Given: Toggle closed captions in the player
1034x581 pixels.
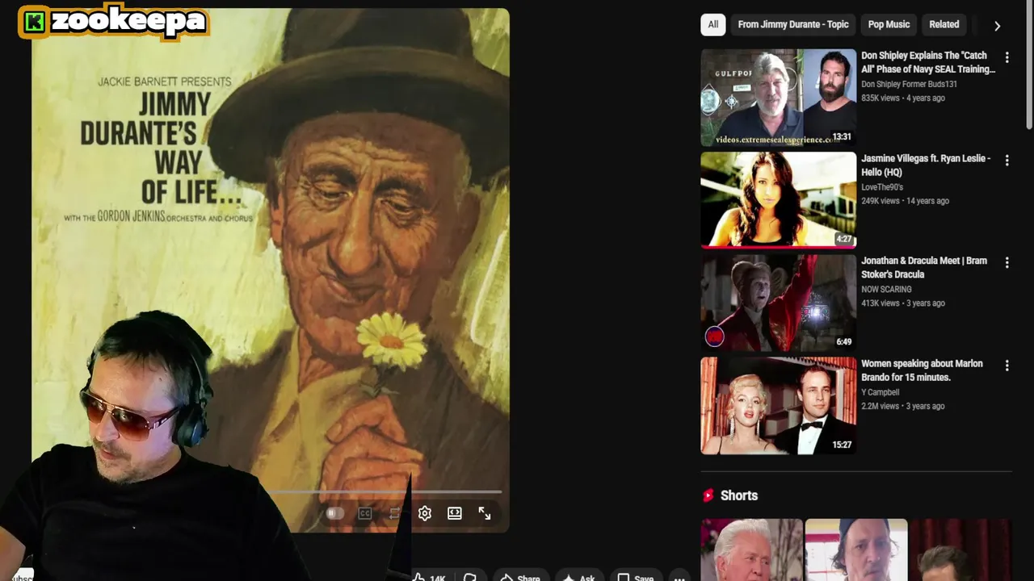Looking at the screenshot, I should click(x=365, y=513).
